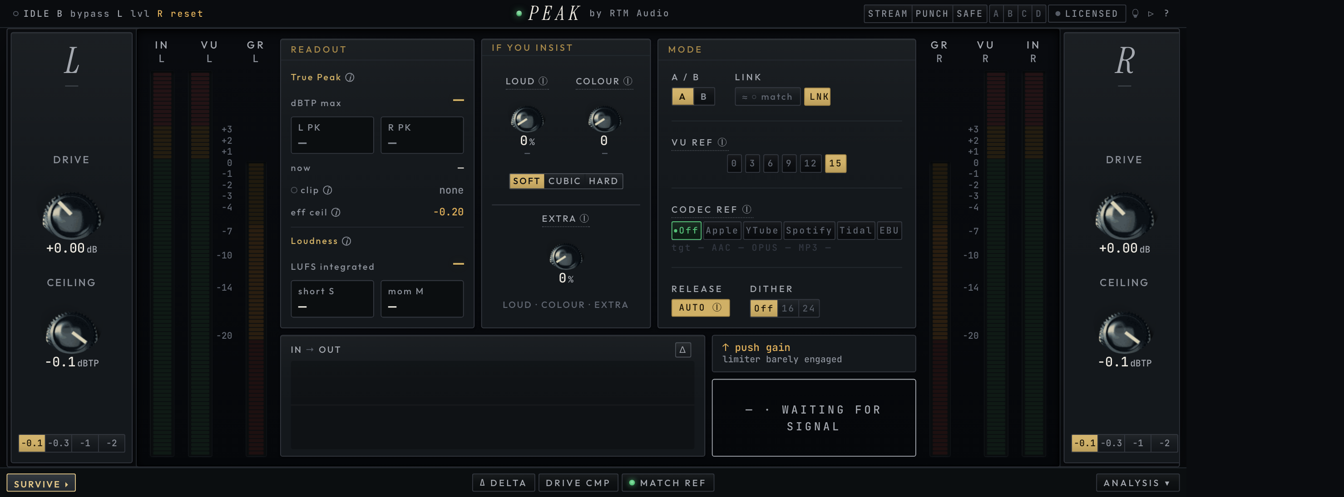
Task: Toggle Δ DELTA listening mode
Action: [x=503, y=482]
